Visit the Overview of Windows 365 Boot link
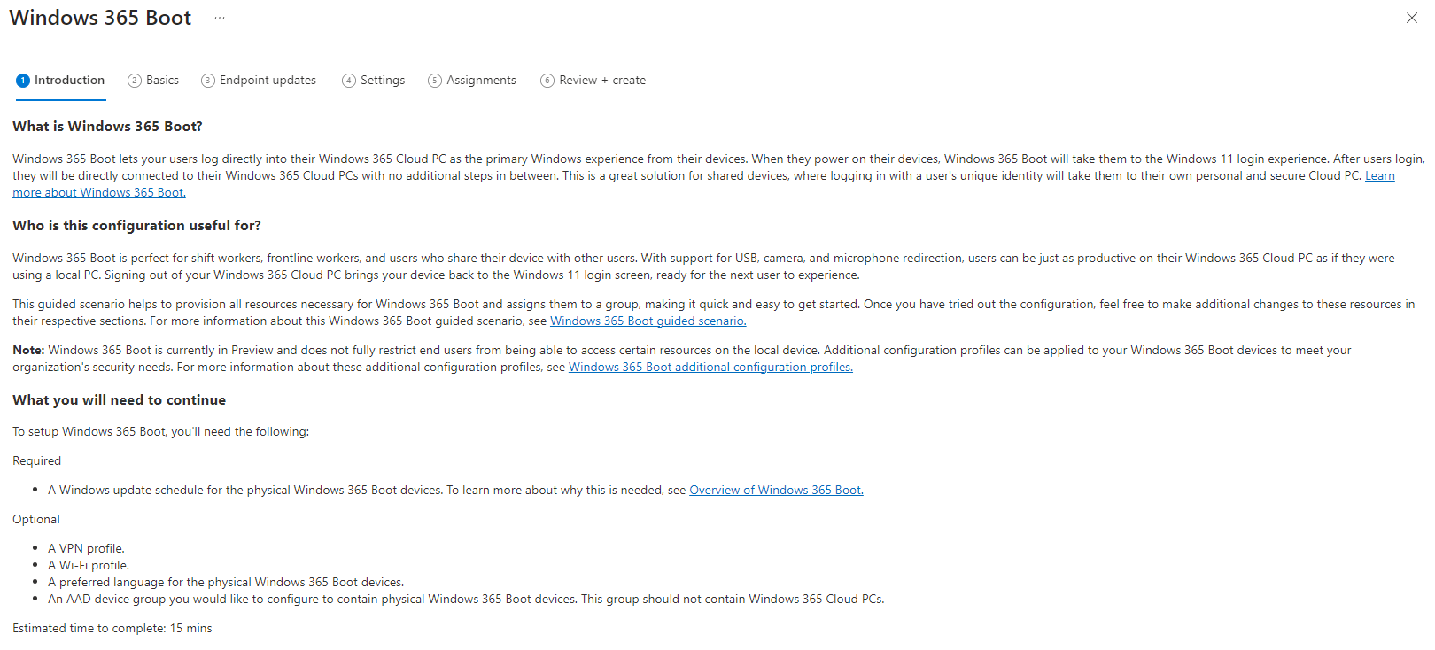 (776, 490)
